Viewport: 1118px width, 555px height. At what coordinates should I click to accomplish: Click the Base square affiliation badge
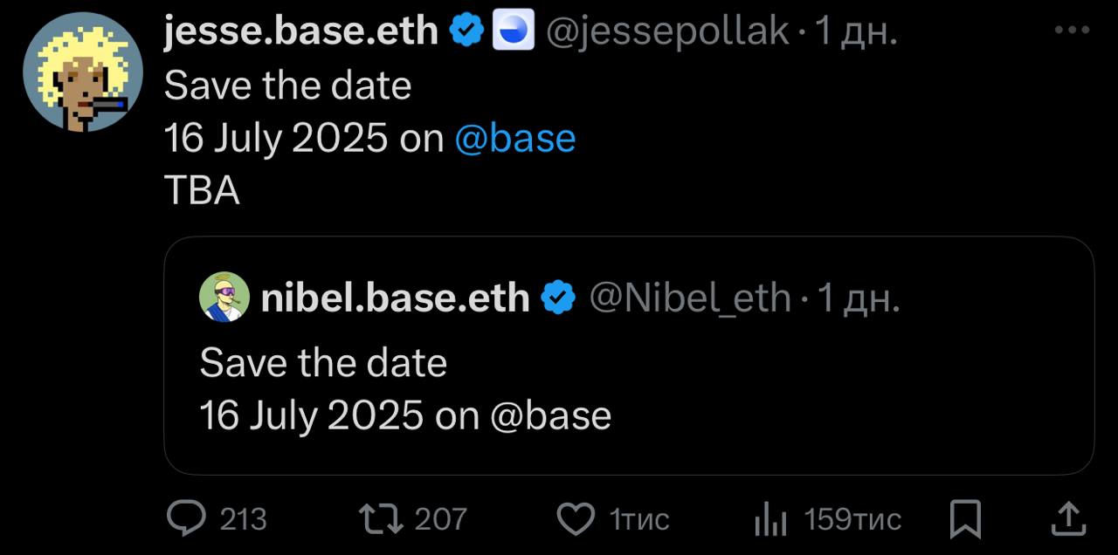(x=513, y=32)
